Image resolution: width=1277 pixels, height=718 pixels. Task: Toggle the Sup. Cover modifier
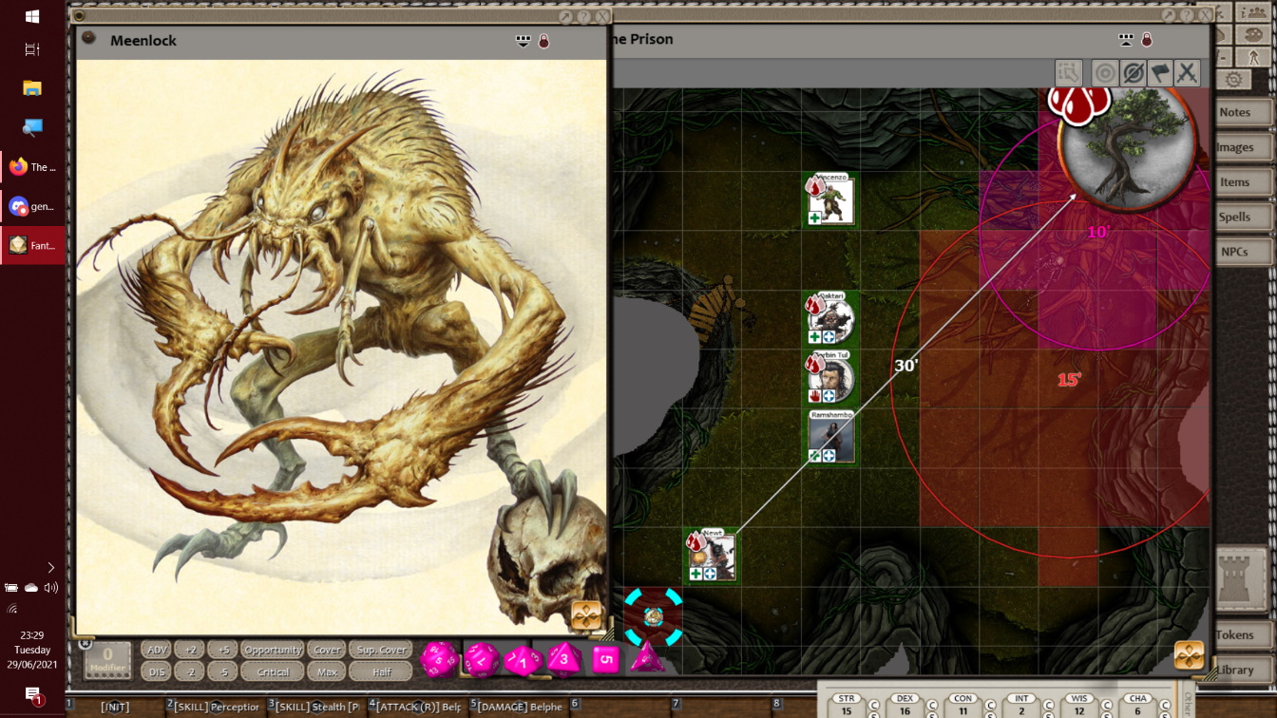381,650
